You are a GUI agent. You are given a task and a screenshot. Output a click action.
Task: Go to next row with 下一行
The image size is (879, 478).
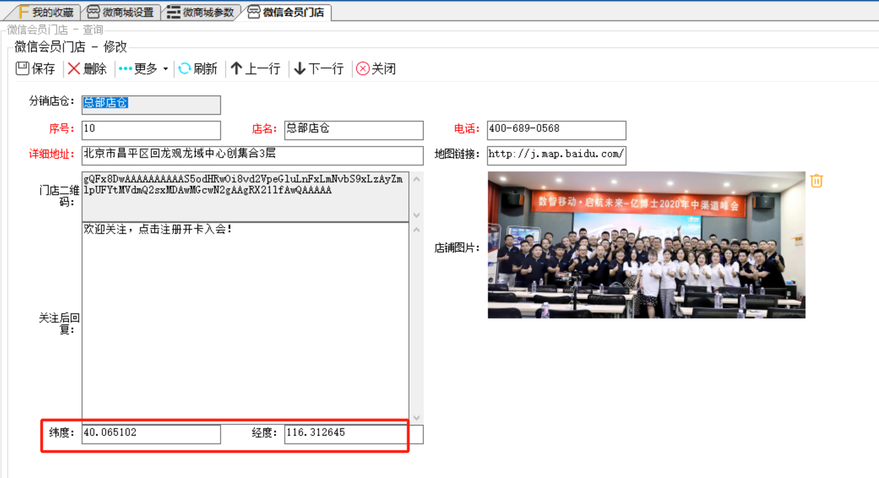point(319,69)
